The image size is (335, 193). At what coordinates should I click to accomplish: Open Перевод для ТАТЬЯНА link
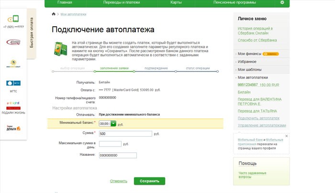tap(257, 111)
